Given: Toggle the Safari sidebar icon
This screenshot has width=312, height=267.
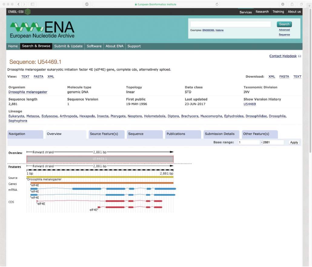Looking at the screenshot, I should (32, 4).
